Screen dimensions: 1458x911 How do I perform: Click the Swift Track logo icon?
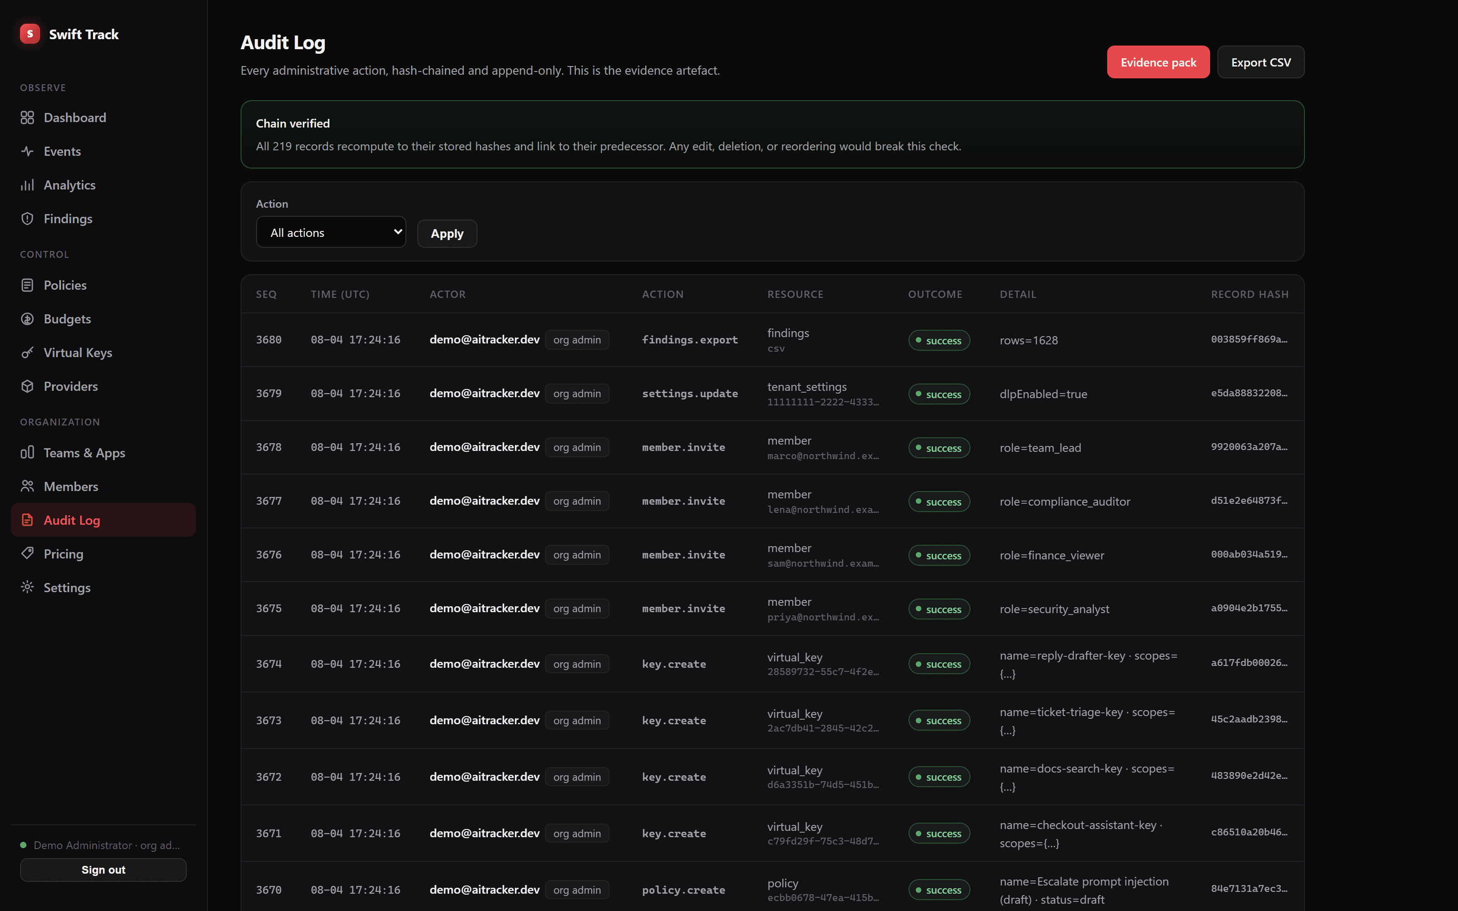[30, 34]
